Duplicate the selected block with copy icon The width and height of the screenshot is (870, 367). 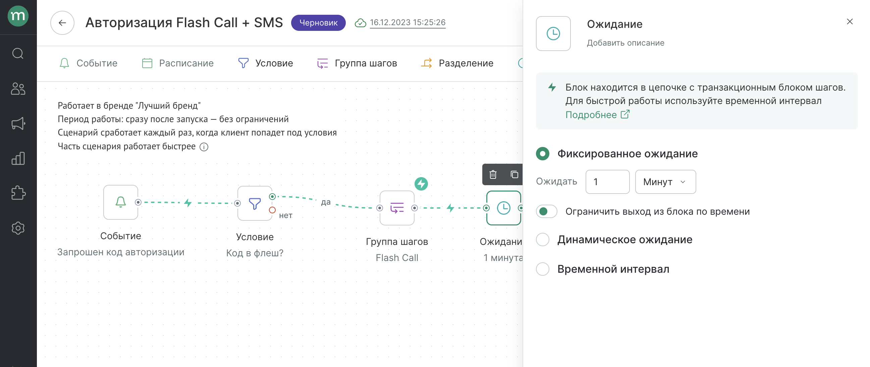coord(514,174)
